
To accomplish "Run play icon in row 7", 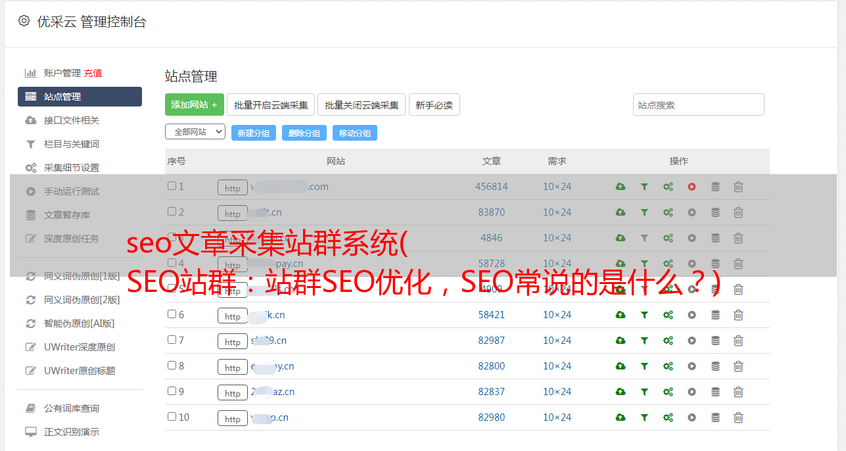I will [x=692, y=341].
